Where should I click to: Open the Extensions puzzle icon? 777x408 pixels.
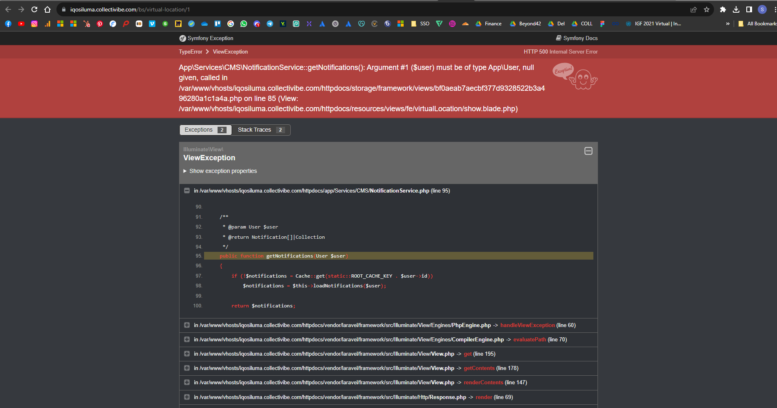tap(723, 9)
